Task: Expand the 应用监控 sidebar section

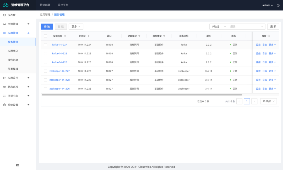Action: pyautogui.click(x=18, y=78)
